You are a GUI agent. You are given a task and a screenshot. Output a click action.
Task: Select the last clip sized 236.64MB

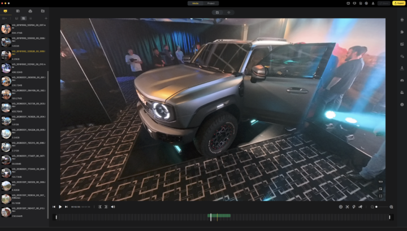click(24, 212)
